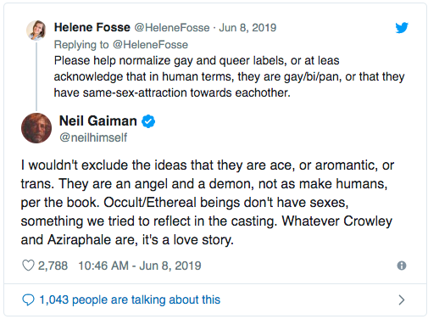Open the tweet info icon
The height and width of the screenshot is (319, 428).
[x=402, y=266]
